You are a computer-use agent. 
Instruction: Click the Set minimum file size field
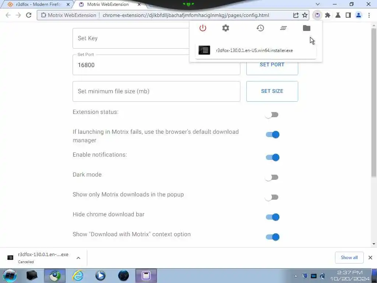tap(156, 91)
